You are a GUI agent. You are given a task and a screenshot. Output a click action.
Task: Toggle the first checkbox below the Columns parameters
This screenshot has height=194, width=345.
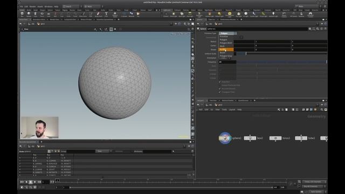219,82
